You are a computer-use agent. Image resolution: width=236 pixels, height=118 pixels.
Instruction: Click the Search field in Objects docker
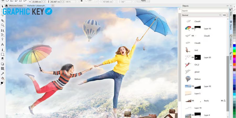(x=205, y=11)
